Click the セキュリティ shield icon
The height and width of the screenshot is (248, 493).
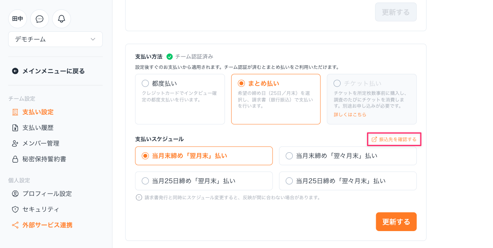15,210
